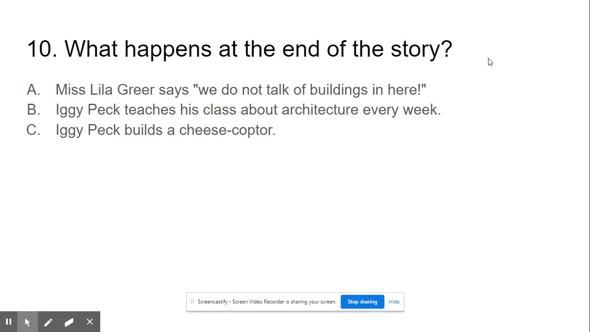The width and height of the screenshot is (590, 332).
Task: Close the Screencastify annotation toolbar
Action: [x=89, y=322]
